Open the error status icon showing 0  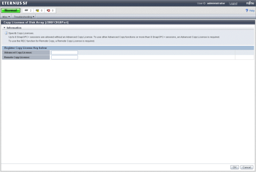[50, 10]
